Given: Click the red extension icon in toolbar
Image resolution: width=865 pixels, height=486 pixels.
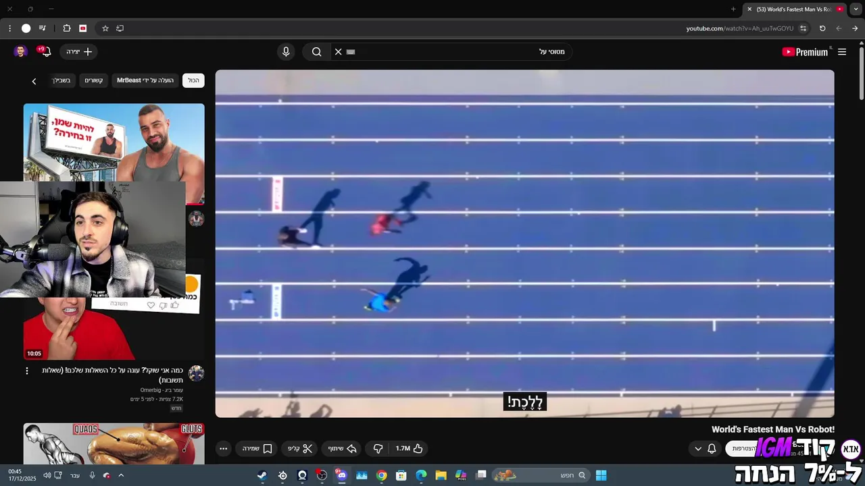Looking at the screenshot, I should click(83, 28).
